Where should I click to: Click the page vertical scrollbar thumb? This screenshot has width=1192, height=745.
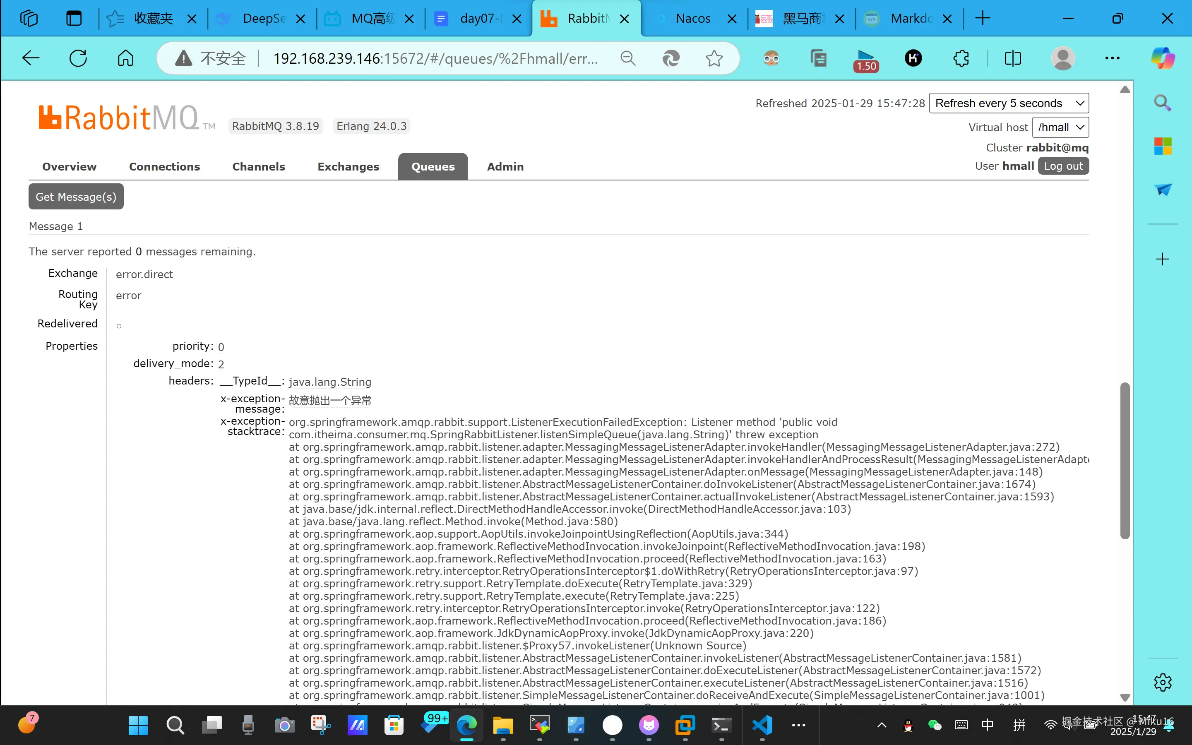pyautogui.click(x=1125, y=461)
